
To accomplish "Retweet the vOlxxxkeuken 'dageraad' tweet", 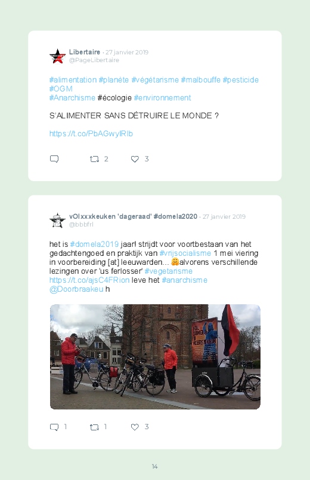I will tap(94, 427).
